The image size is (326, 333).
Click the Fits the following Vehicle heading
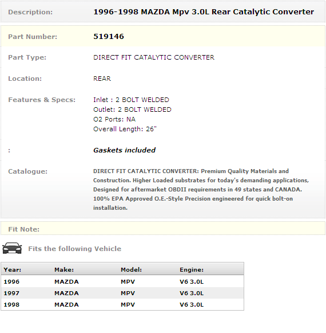tap(74, 249)
